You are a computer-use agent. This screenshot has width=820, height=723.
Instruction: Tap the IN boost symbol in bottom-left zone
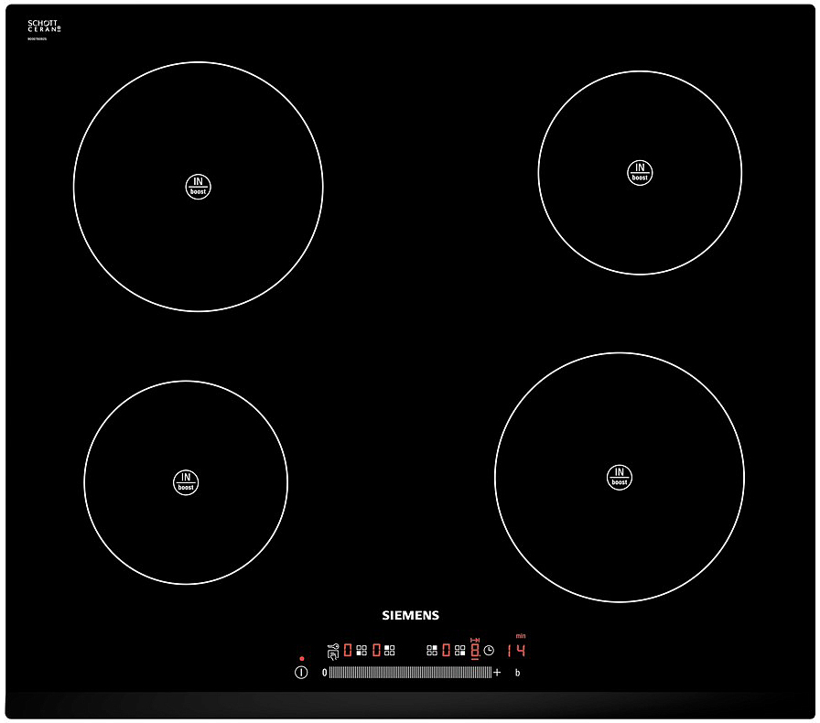point(186,481)
